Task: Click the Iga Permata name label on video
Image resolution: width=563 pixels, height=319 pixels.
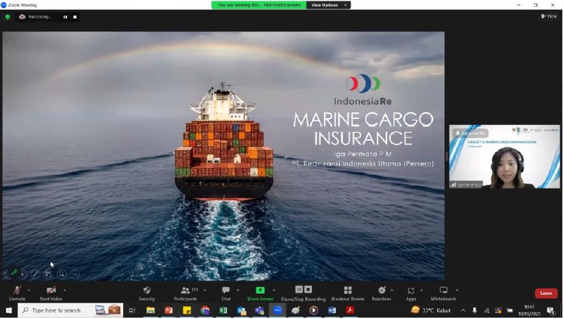Action: point(466,185)
